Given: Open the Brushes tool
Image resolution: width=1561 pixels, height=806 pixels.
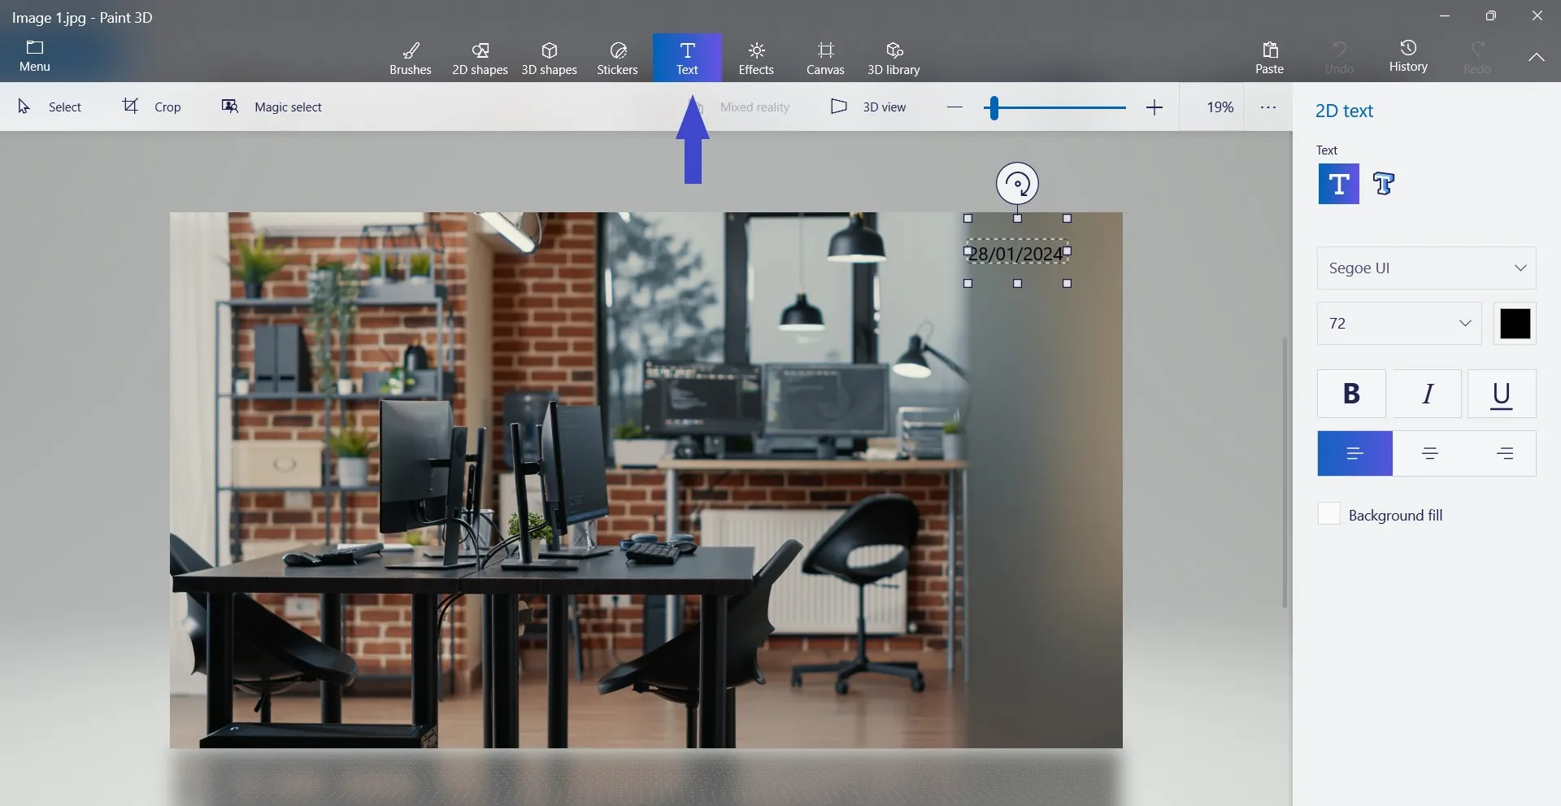Looking at the screenshot, I should tap(410, 58).
